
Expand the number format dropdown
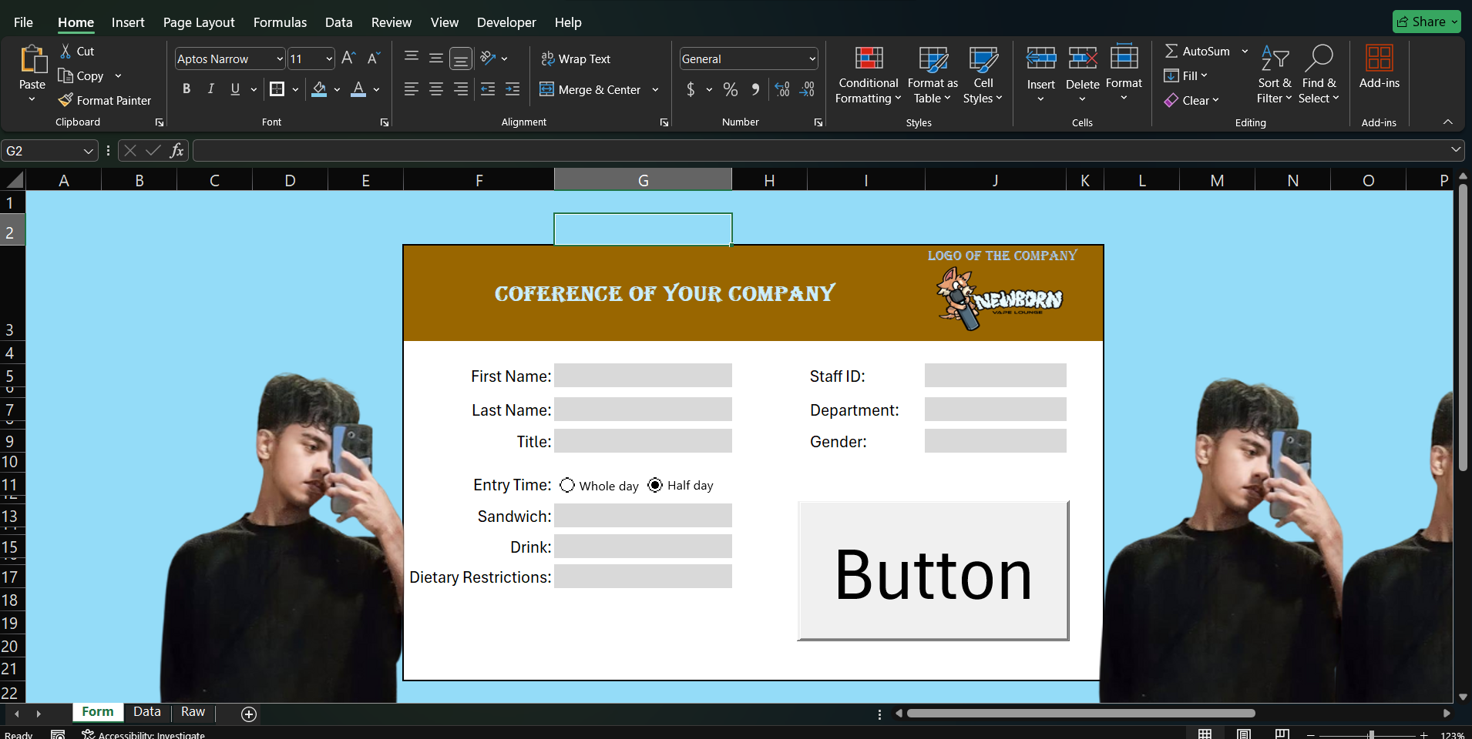pyautogui.click(x=812, y=59)
